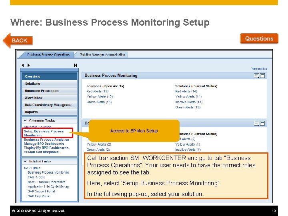Click the SAP Links heading

coord(32,168)
